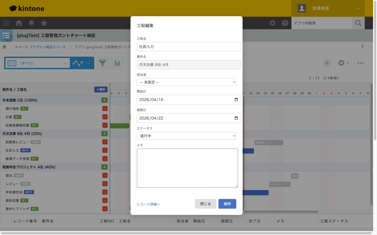The image size is (377, 235).
Task: Click the red minus beside 還付通知
Action: coord(105,109)
